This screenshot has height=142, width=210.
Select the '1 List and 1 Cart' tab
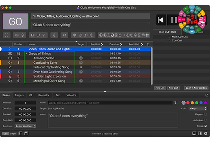coord(167,32)
